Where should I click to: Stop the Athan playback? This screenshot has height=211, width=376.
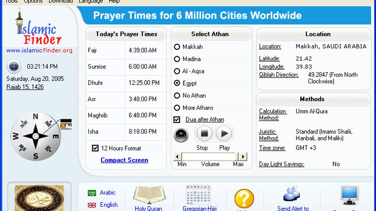pos(205,134)
